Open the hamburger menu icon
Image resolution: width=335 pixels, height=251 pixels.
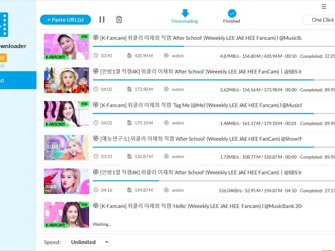click(324, 6)
